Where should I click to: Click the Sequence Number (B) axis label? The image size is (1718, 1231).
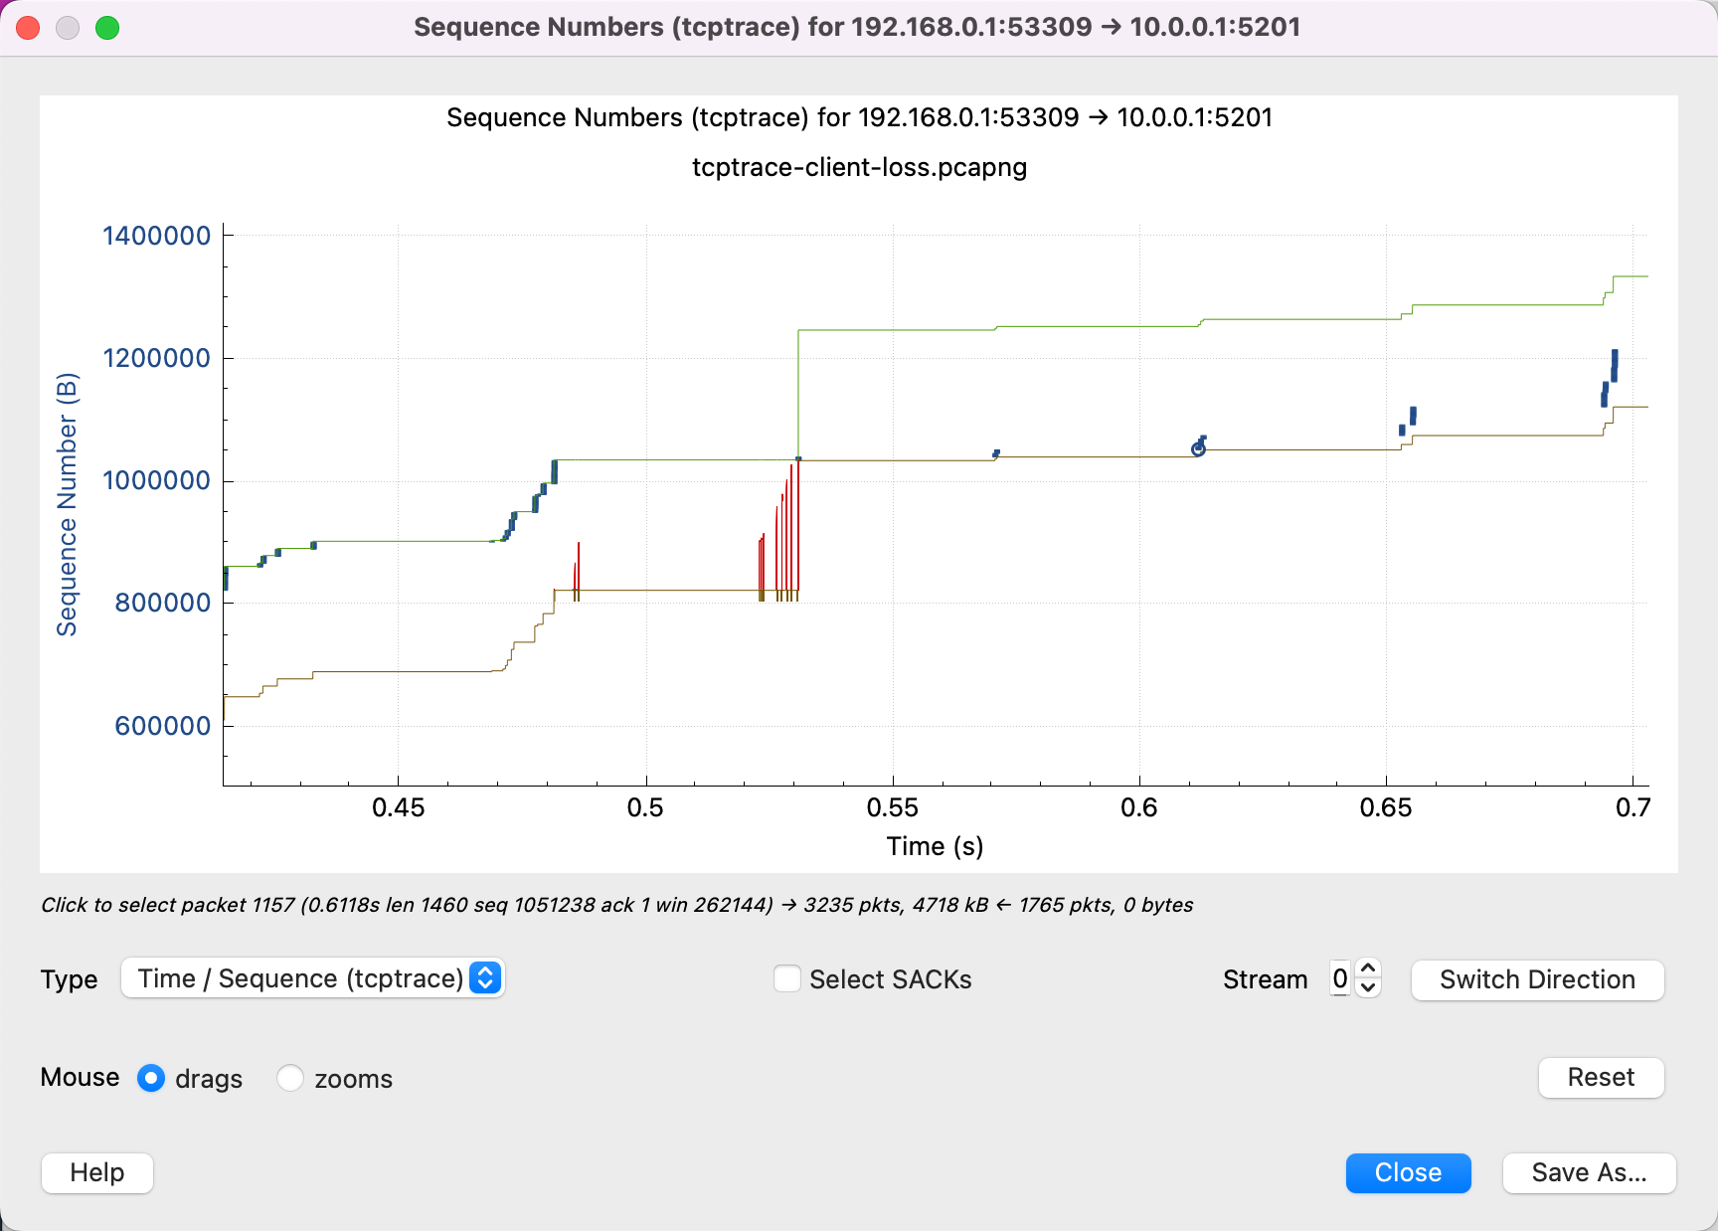(x=67, y=504)
